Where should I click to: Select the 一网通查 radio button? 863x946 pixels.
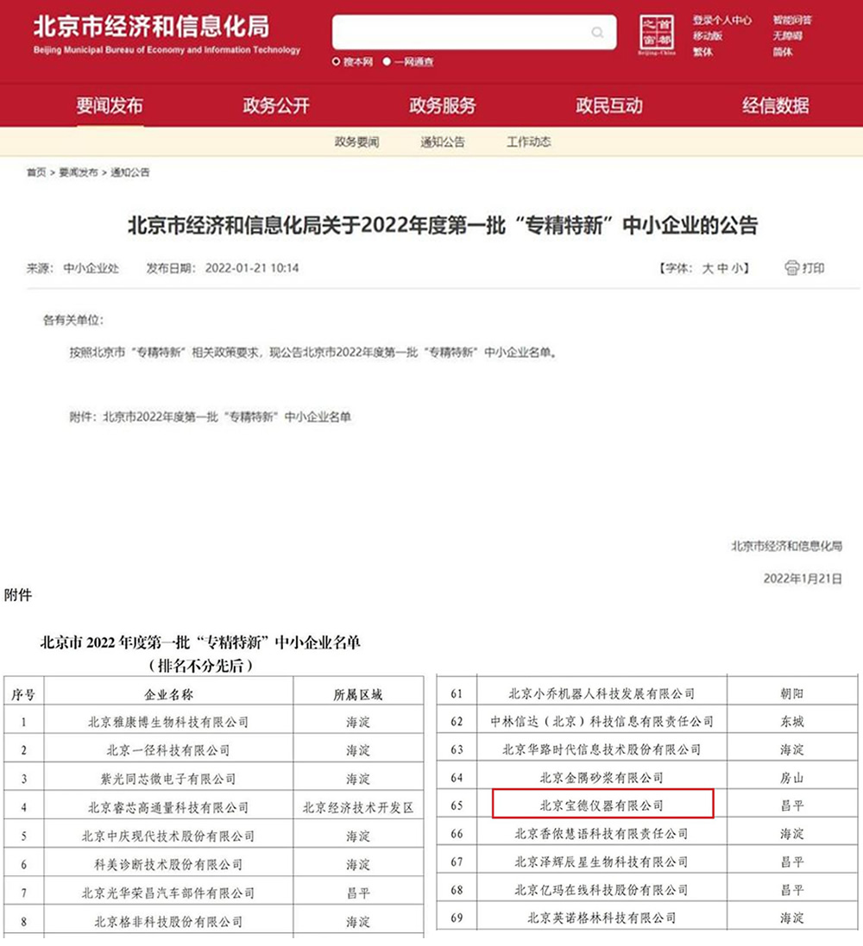pos(387,61)
